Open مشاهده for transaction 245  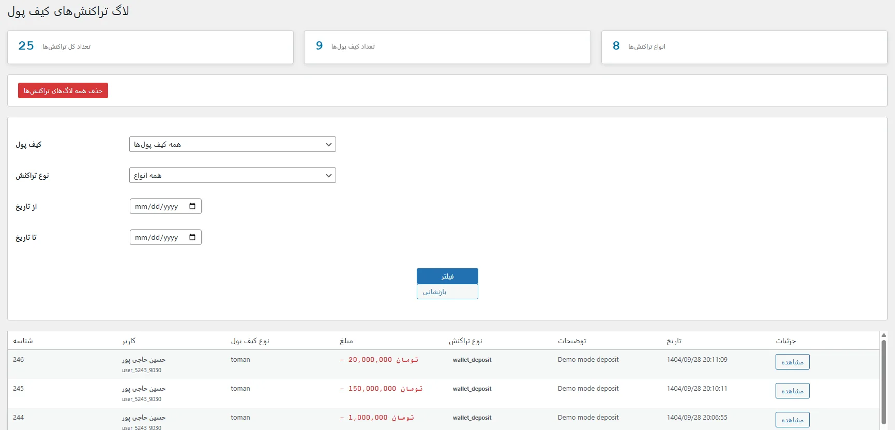(x=792, y=391)
